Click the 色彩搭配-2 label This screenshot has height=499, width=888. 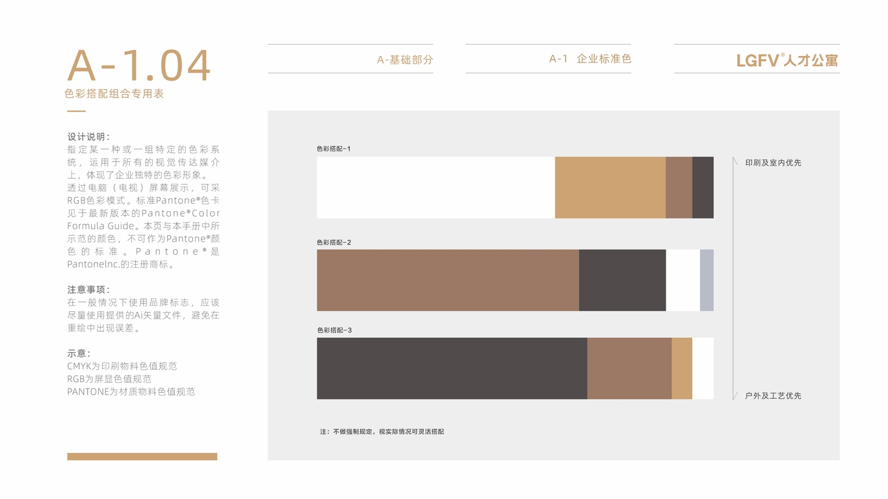click(x=334, y=242)
